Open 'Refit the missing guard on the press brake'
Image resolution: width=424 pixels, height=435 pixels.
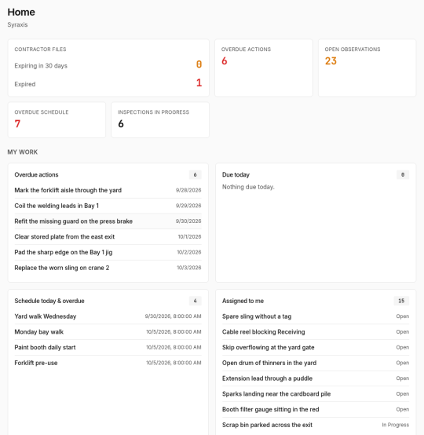[108, 221]
